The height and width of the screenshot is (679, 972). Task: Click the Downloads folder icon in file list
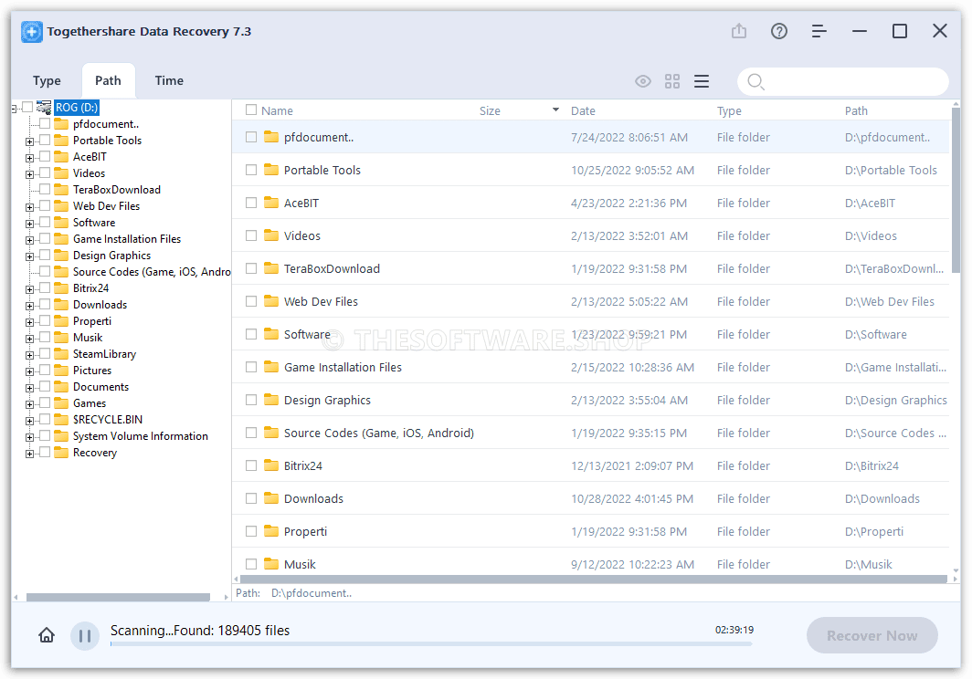271,498
